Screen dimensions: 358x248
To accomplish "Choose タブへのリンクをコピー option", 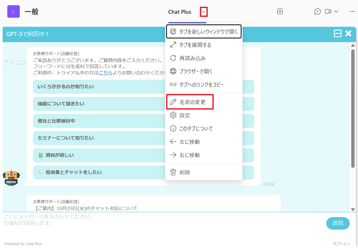I will coord(201,85).
